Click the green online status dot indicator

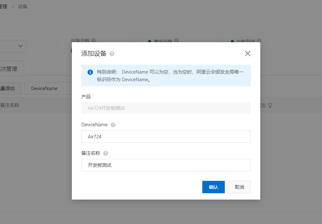(233, 41)
